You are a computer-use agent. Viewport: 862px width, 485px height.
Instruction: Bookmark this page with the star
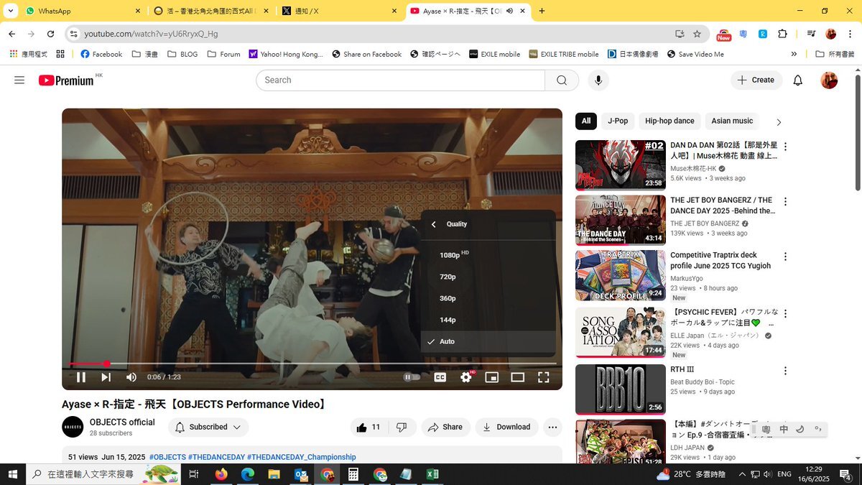[697, 34]
